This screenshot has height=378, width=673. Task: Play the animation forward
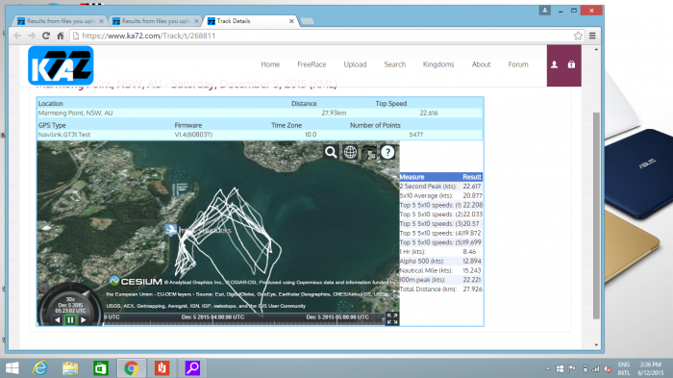[x=84, y=320]
